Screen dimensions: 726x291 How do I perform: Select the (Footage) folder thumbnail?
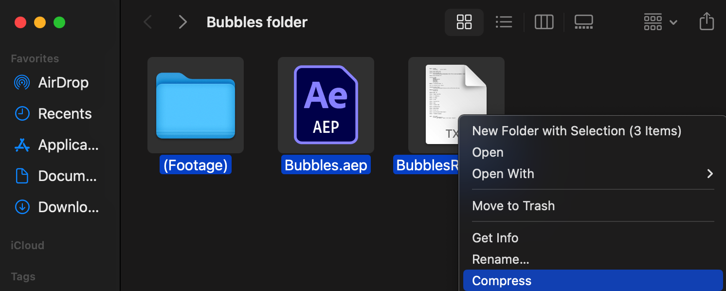coord(196,105)
